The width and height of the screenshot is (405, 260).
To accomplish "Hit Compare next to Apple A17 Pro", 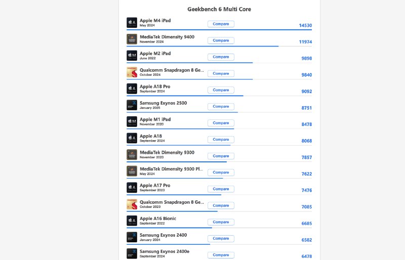I will point(221,189).
